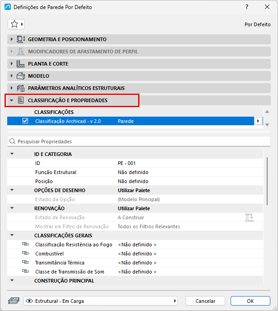The height and width of the screenshot is (311, 278).
Task: Click the Modelo panel icon
Action: point(21,76)
